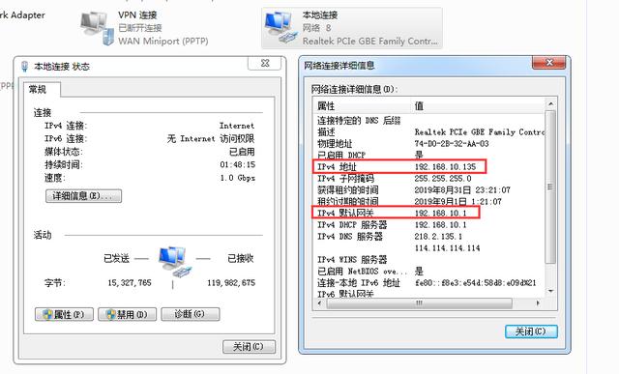Select the 已启用 NetBIOS row
The image size is (619, 374).
click(429, 271)
